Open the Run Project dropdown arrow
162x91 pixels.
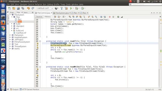click(x=73, y=8)
